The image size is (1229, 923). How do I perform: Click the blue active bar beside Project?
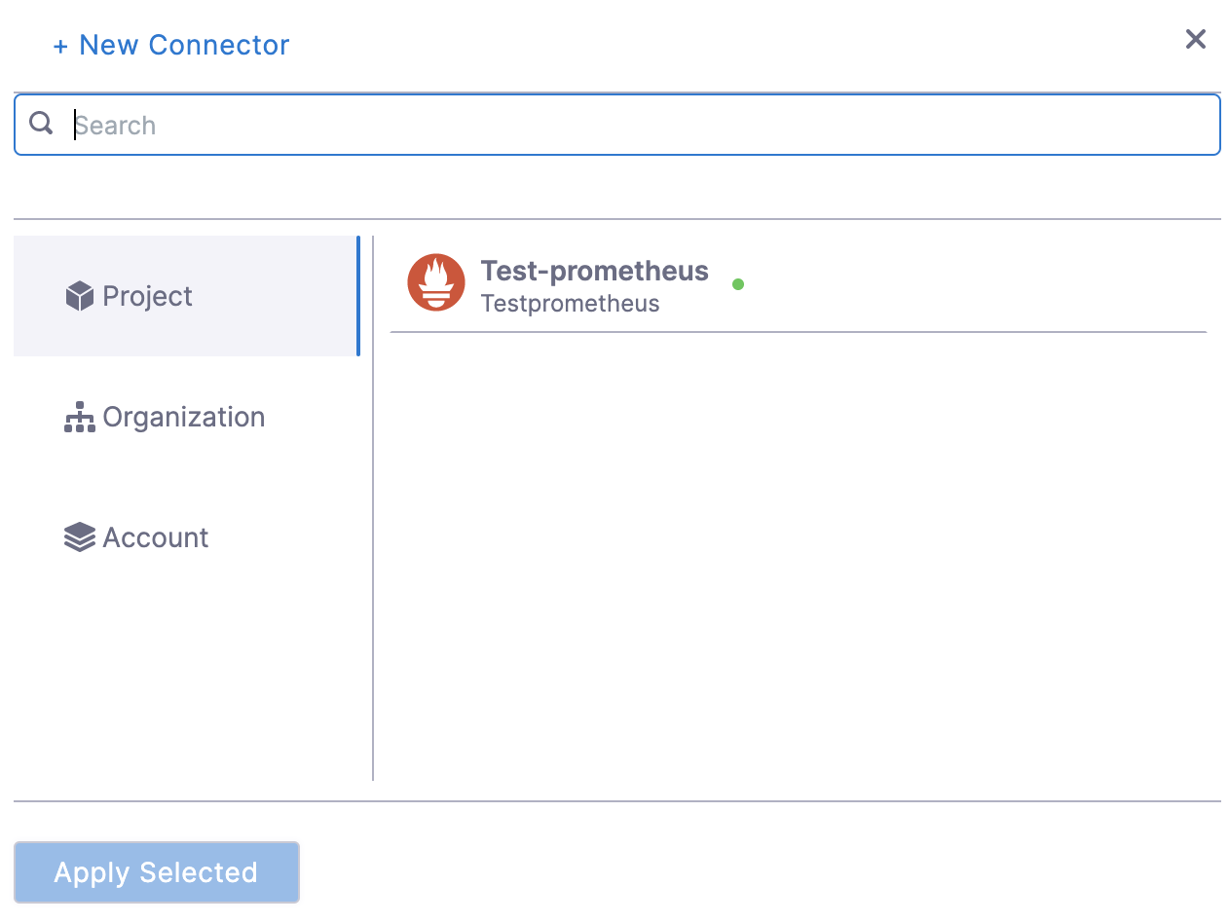click(x=357, y=296)
